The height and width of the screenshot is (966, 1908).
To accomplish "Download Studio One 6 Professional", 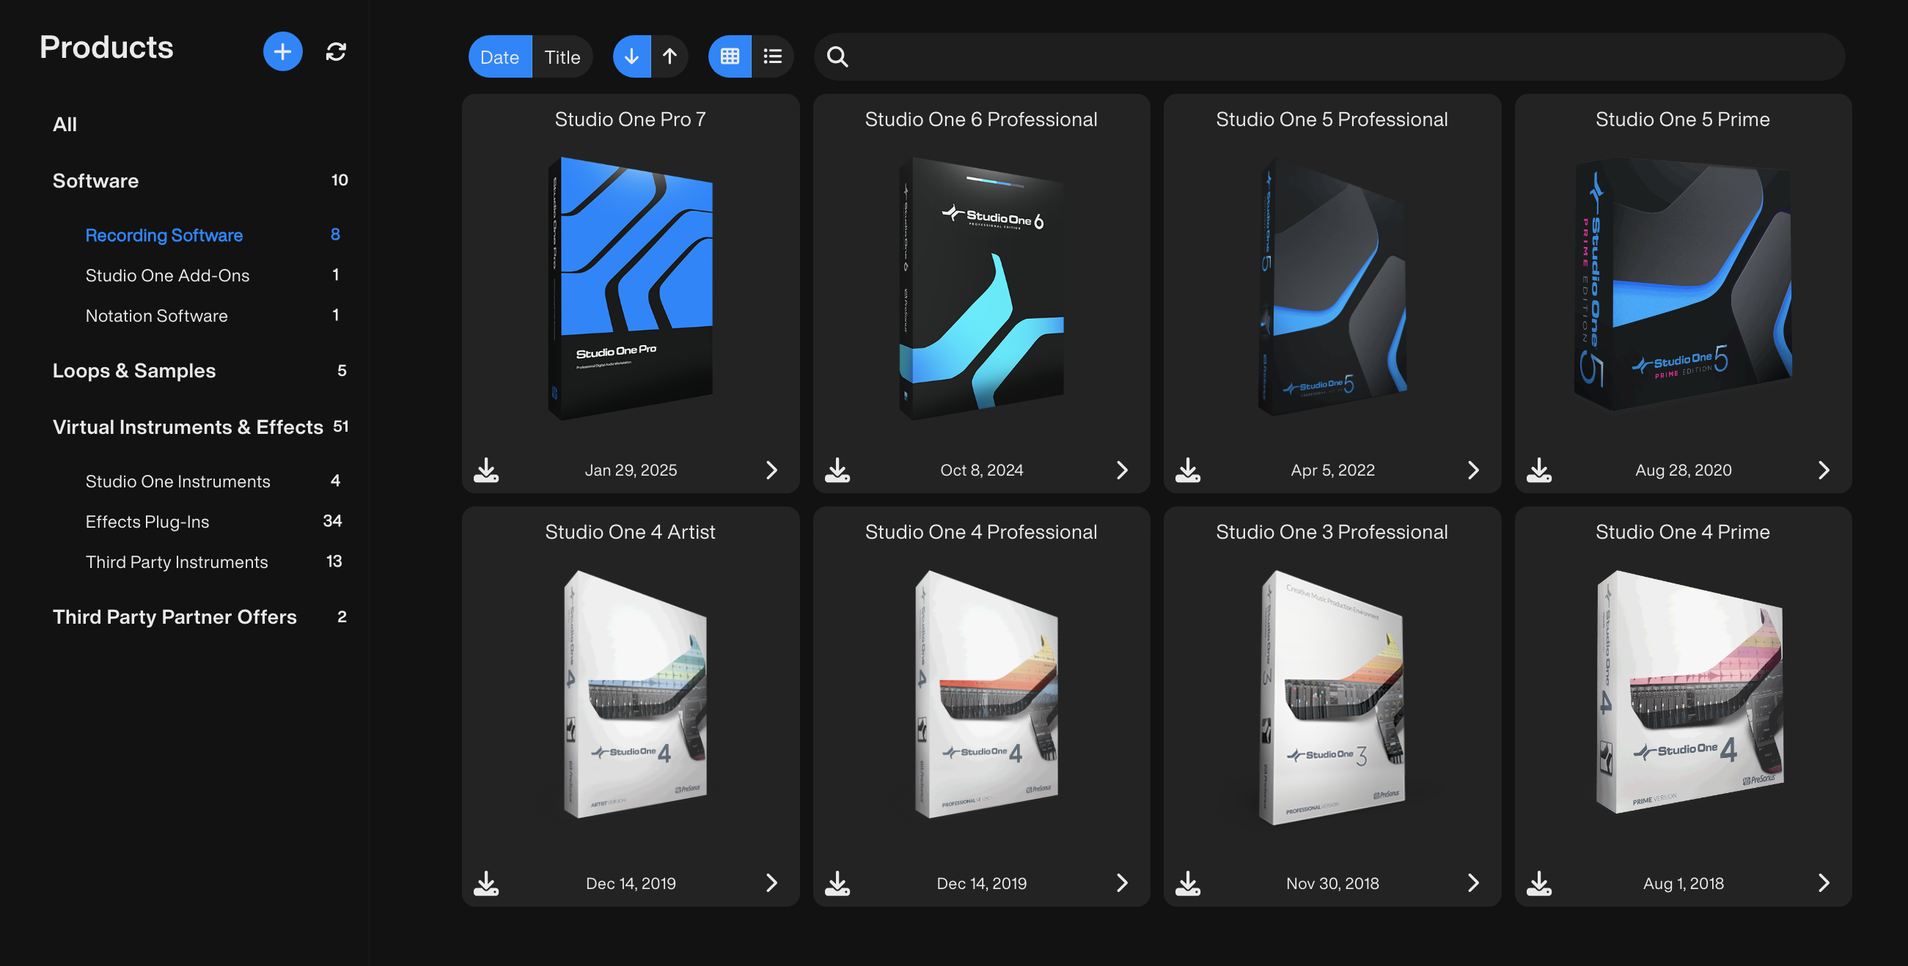I will (x=837, y=470).
